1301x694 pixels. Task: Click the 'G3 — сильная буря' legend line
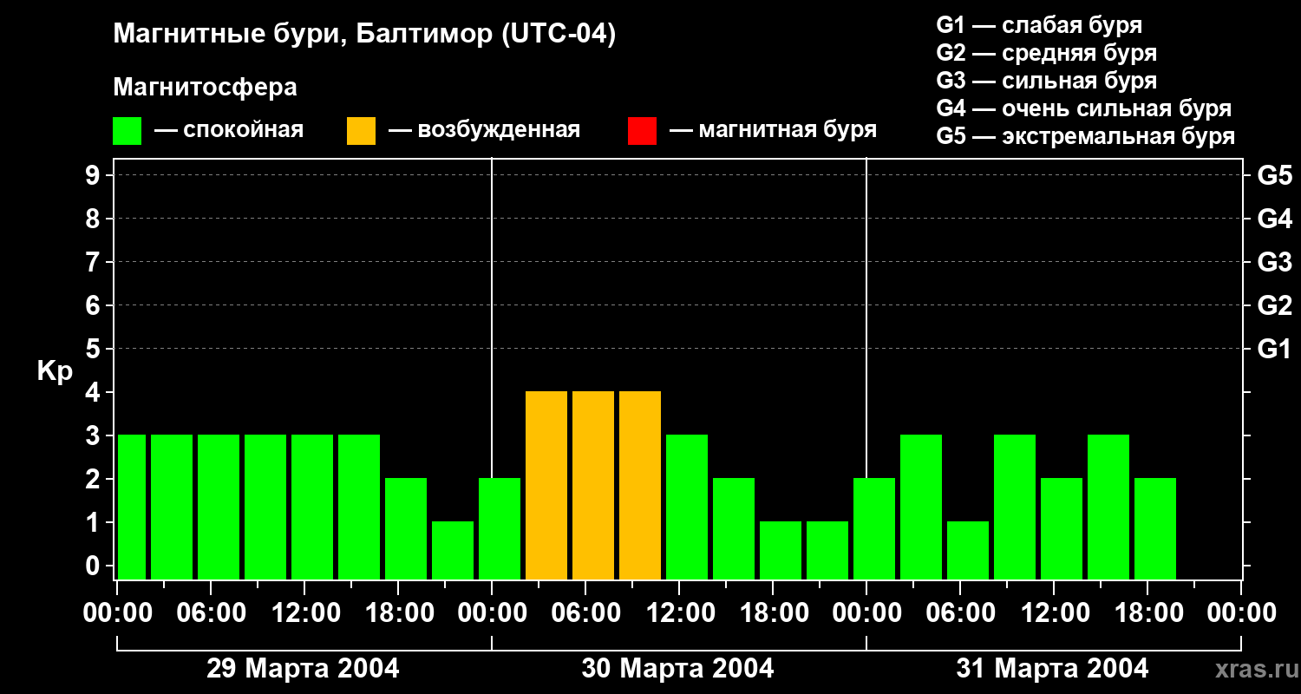point(1047,81)
